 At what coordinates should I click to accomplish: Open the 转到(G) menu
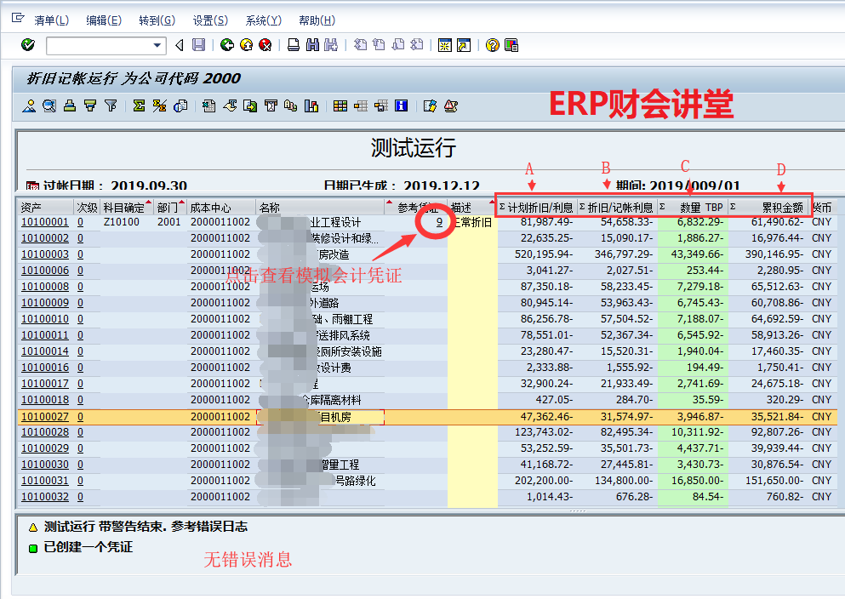[x=157, y=20]
